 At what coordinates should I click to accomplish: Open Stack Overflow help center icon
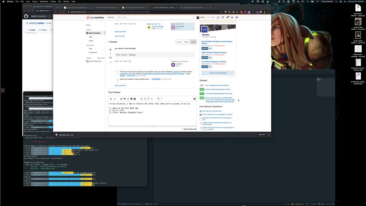232,17
